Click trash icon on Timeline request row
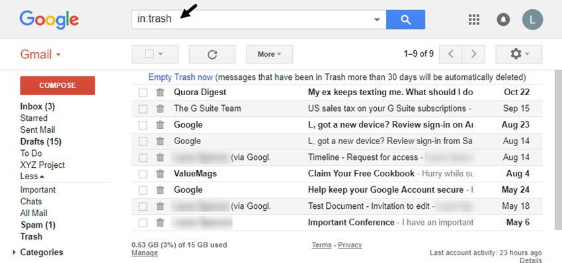 (160, 157)
